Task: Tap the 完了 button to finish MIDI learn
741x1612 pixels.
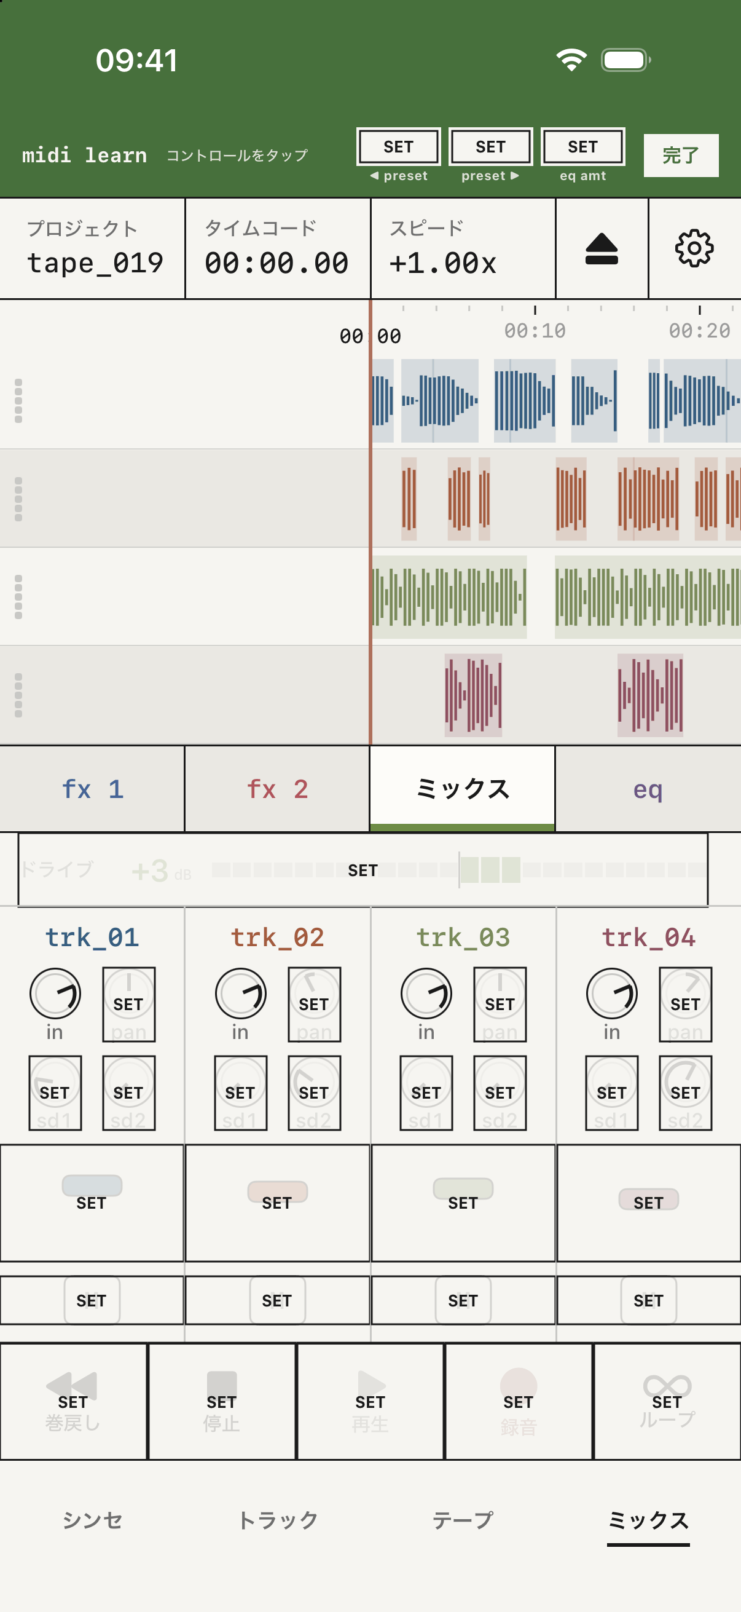Action: [x=681, y=155]
